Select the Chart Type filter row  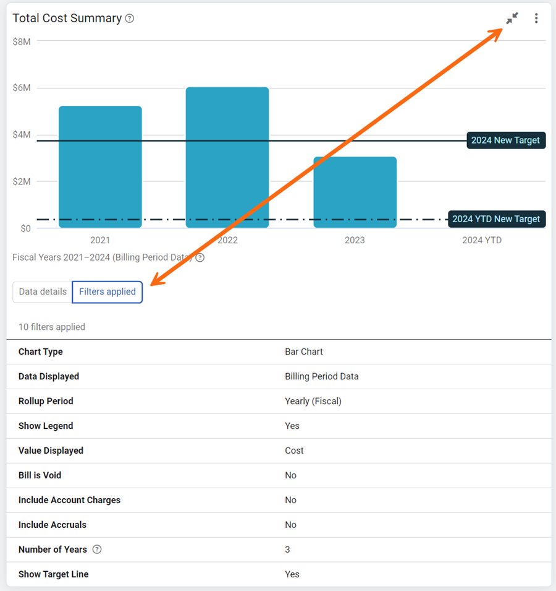click(x=279, y=352)
